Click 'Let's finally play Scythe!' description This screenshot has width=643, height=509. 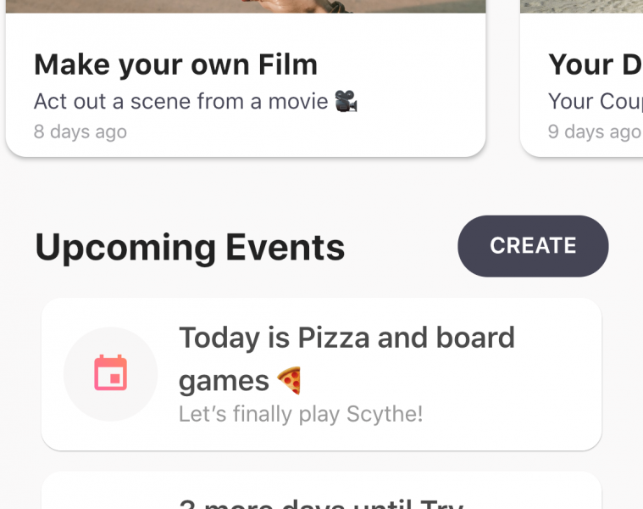301,414
